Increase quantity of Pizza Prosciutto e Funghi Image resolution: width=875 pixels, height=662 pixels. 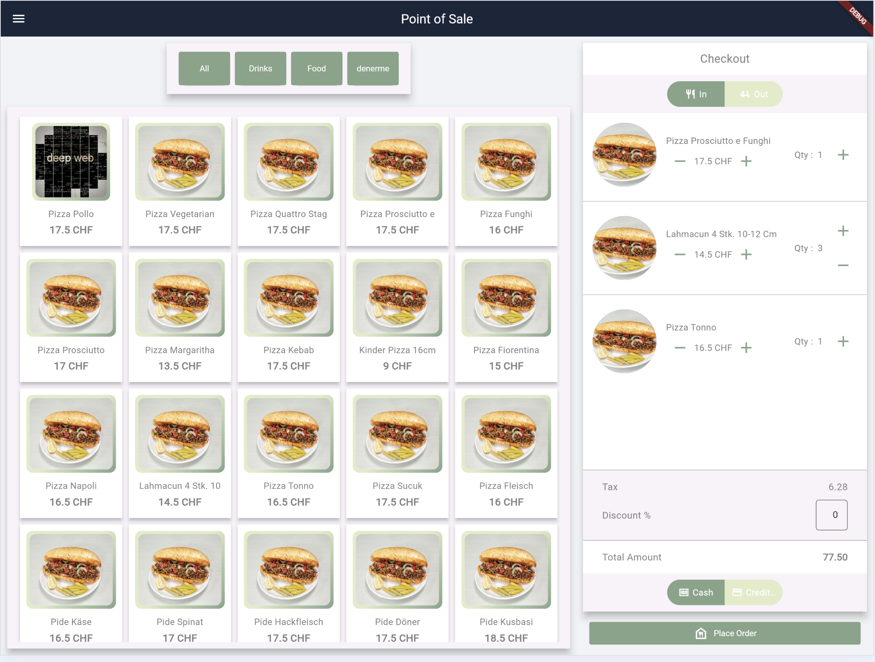pos(843,155)
